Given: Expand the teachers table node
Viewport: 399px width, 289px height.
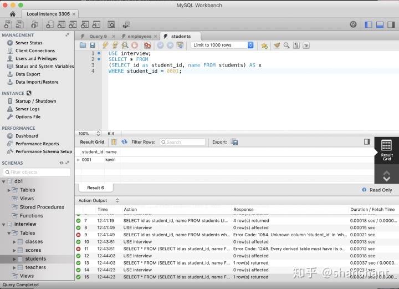Looking at the screenshot, I should pyautogui.click(x=14, y=267).
